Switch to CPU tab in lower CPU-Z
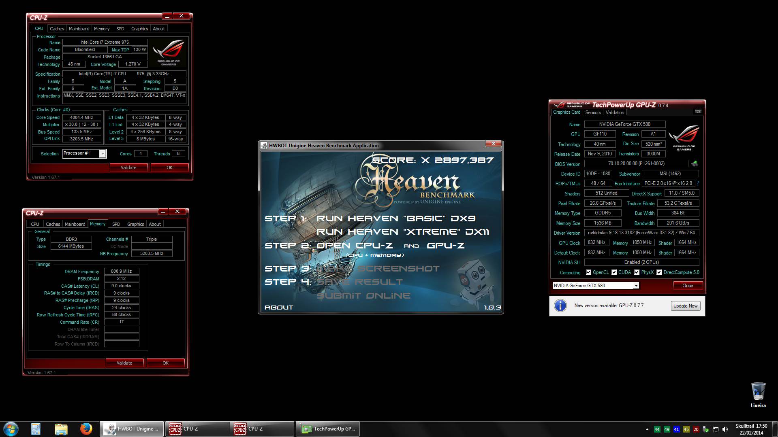 pos(35,224)
